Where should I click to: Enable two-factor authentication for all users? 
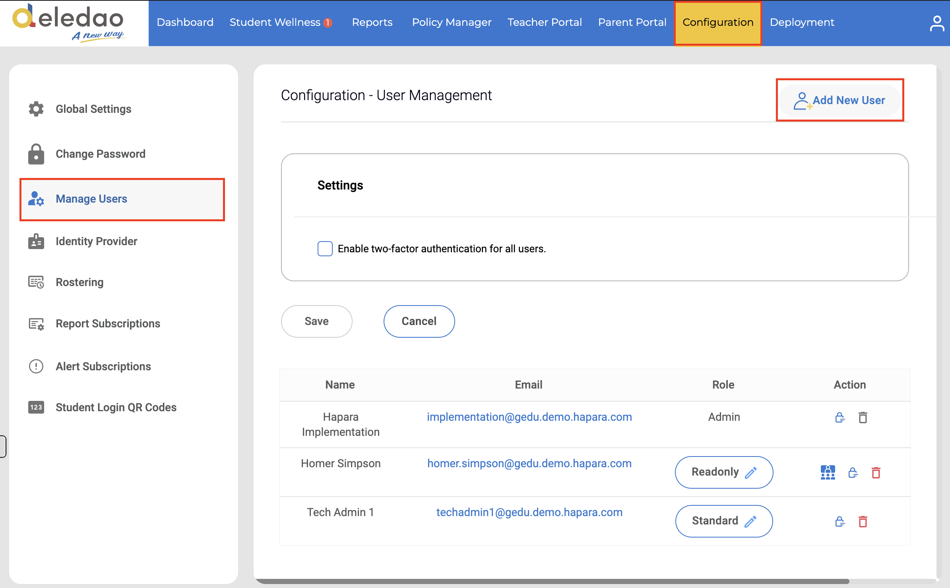click(325, 249)
